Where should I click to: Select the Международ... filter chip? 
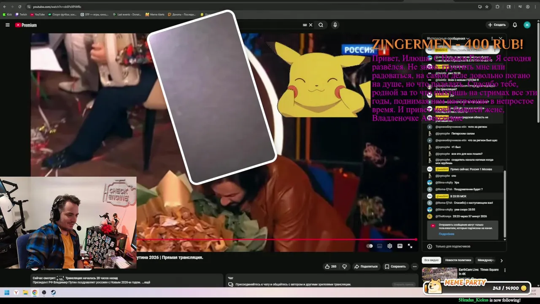tap(486, 260)
